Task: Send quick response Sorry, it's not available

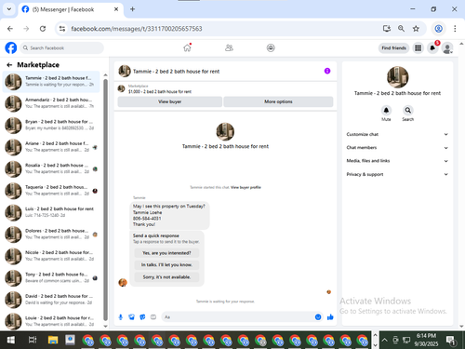Action: point(166,277)
